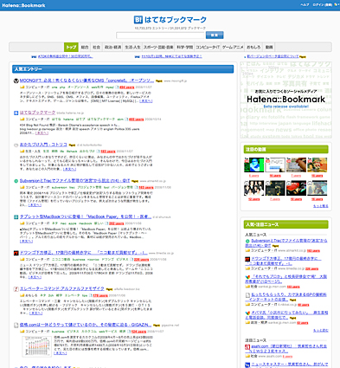Screen dimensions: 340x368
Task: Click the MacBook Paper entry favicon
Action: coord(16,217)
